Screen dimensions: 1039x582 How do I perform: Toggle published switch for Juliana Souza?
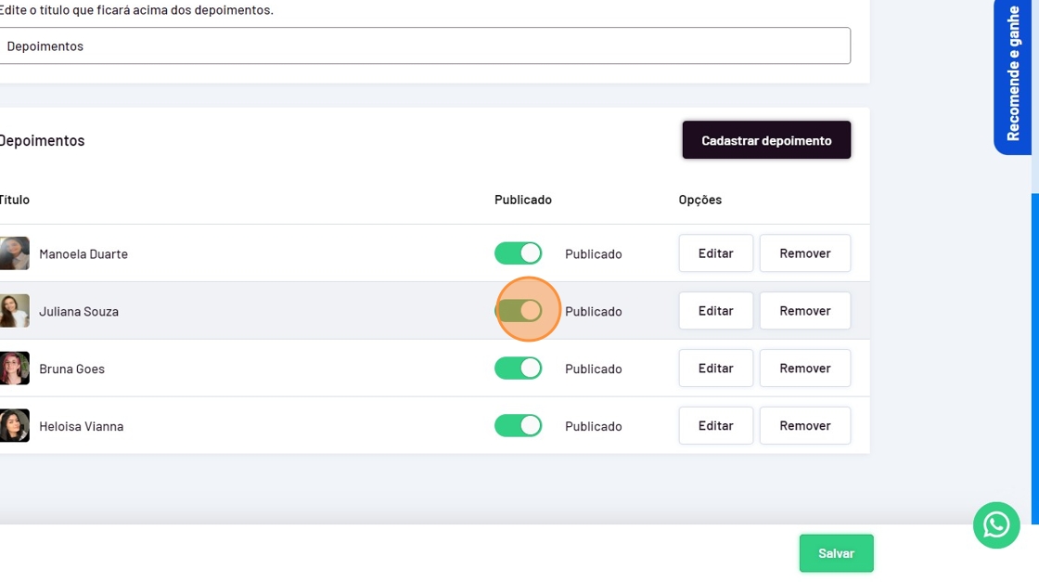[x=518, y=311]
